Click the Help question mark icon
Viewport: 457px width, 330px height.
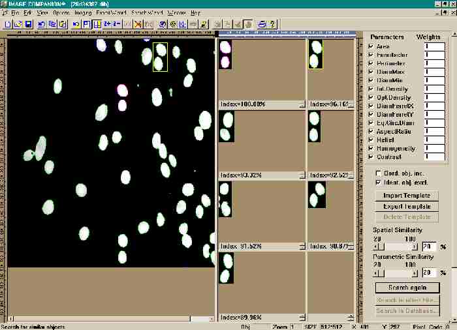[x=272, y=24]
